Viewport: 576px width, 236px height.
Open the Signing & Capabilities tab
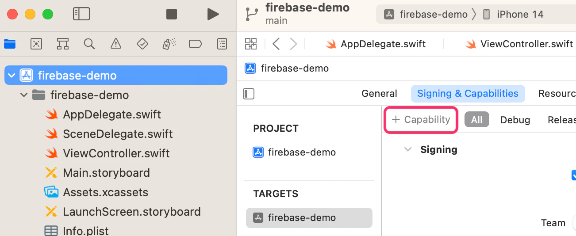(x=468, y=93)
